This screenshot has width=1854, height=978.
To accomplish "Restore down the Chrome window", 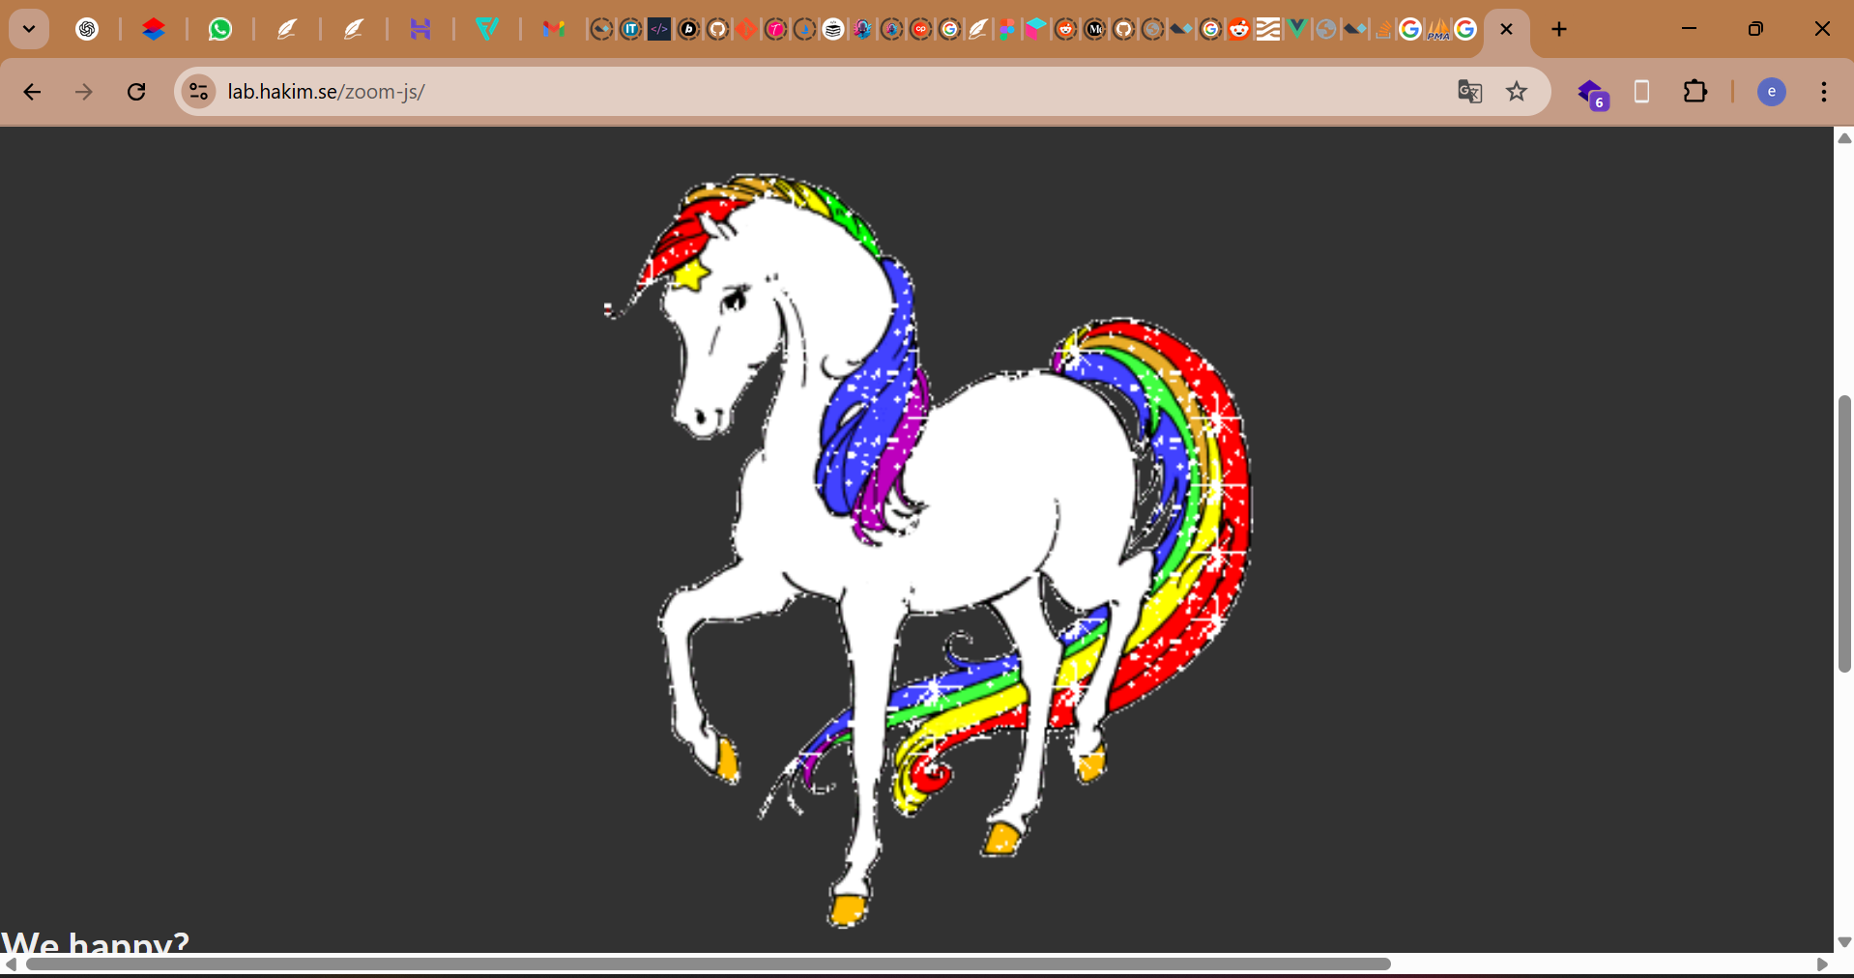I will pyautogui.click(x=1755, y=29).
